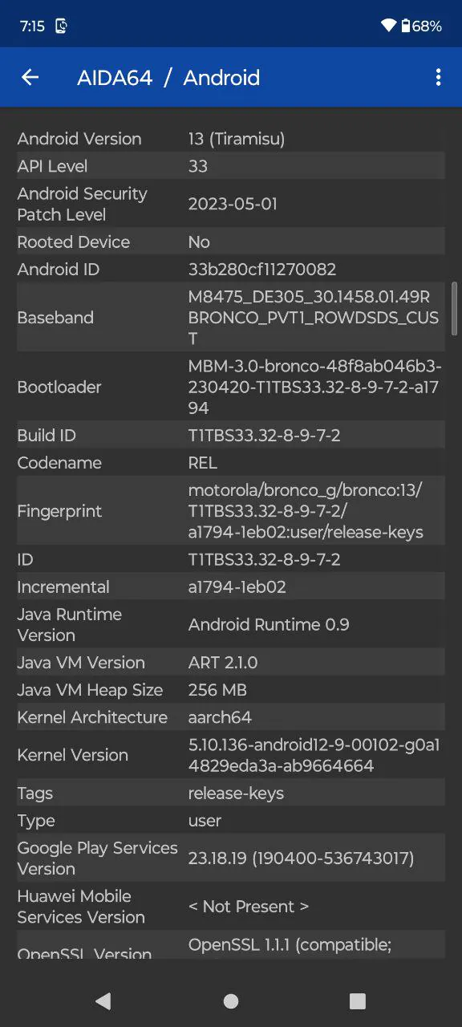The height and width of the screenshot is (1027, 462).
Task: Click the vertical scrollbar thumb
Action: click(455, 308)
